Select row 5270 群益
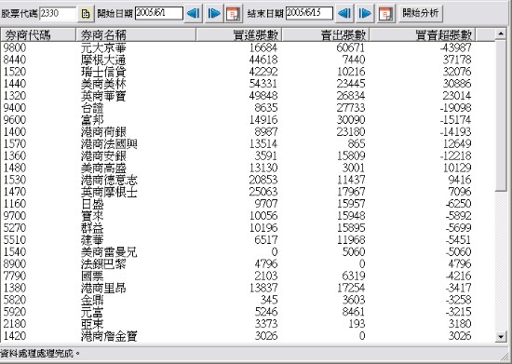 248,228
